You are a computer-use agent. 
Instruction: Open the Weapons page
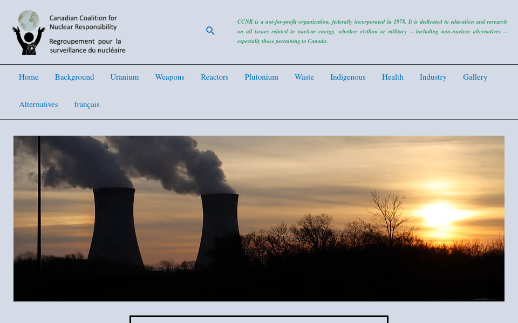(169, 77)
